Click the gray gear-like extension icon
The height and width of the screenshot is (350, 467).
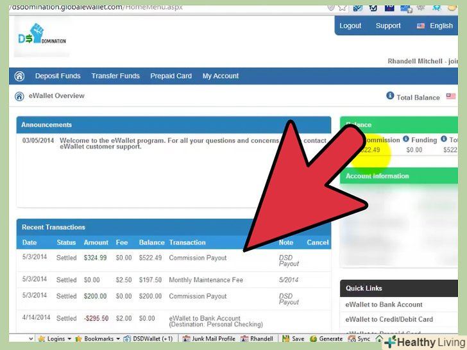point(421,8)
